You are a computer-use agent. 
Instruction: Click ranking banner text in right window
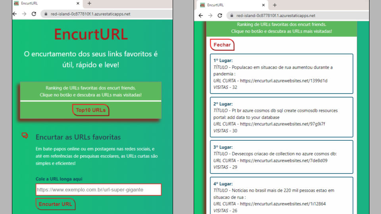[x=281, y=28]
